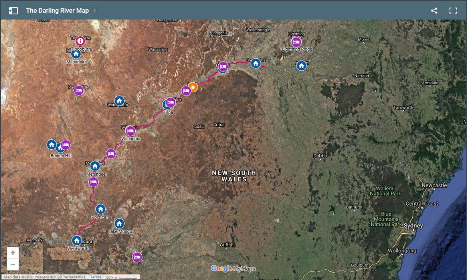Screen dimensions: 467x280
Task: Click the Enngonia map label
Action: coord(220,33)
